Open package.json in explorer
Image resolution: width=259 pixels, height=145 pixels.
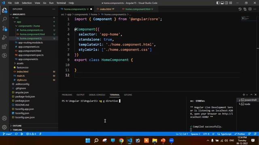(x=22, y=101)
